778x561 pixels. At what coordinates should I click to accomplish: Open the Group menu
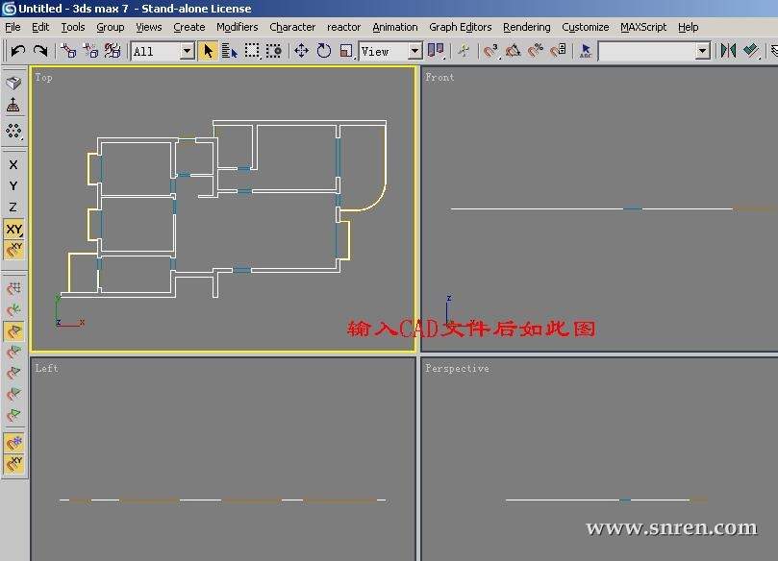pos(111,27)
